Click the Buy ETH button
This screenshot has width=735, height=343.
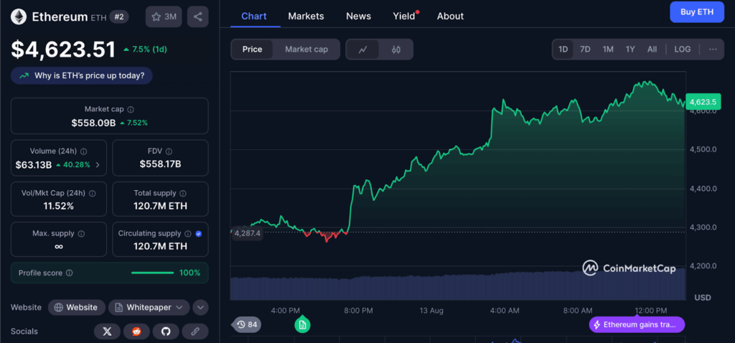696,12
